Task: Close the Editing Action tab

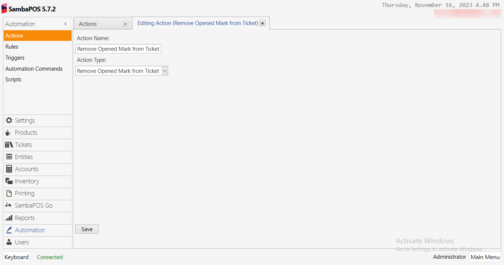Action: point(262,23)
